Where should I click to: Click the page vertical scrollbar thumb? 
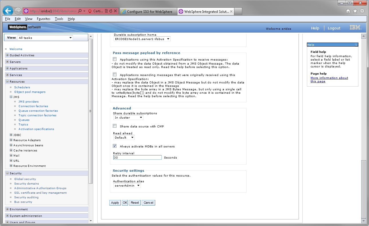coord(364,189)
